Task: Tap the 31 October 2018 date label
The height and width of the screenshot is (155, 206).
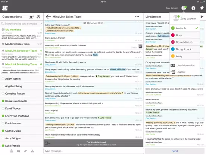Action: click(93, 23)
